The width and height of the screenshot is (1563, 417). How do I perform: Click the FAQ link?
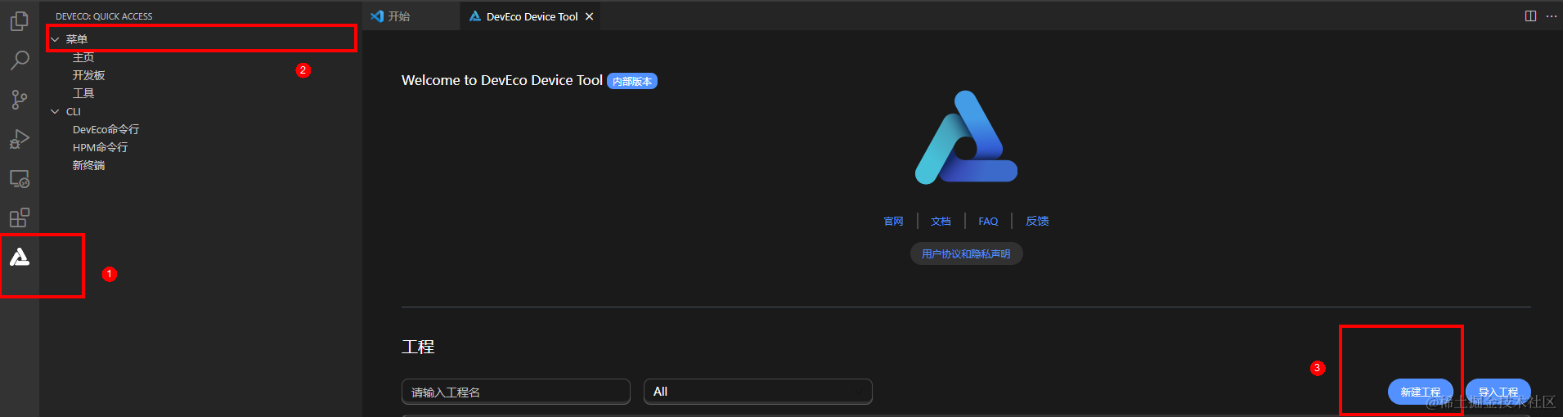click(988, 221)
